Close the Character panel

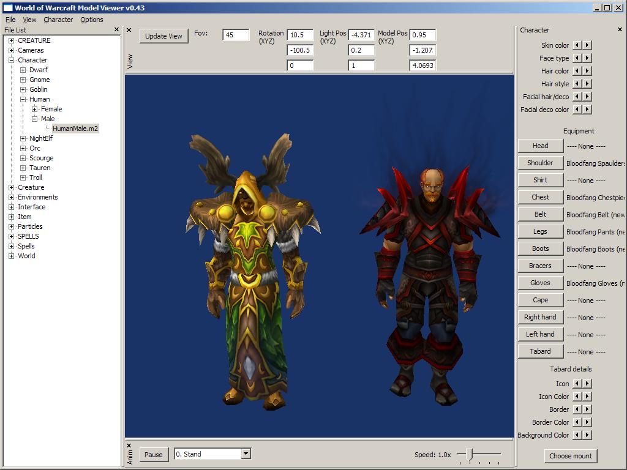point(620,29)
